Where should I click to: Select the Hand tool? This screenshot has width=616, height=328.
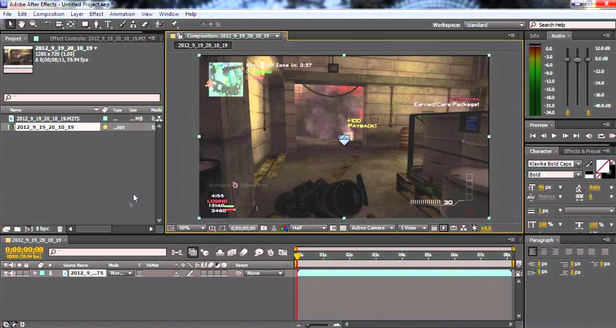(x=22, y=25)
